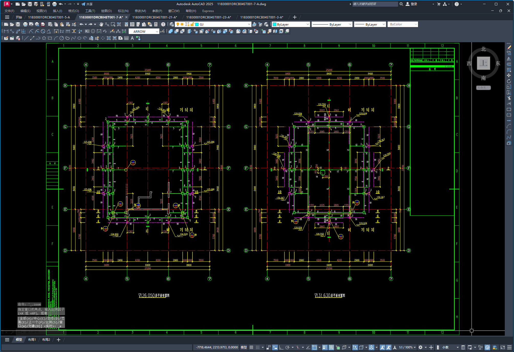Click the Pan hand tool icon

[x=101, y=24]
